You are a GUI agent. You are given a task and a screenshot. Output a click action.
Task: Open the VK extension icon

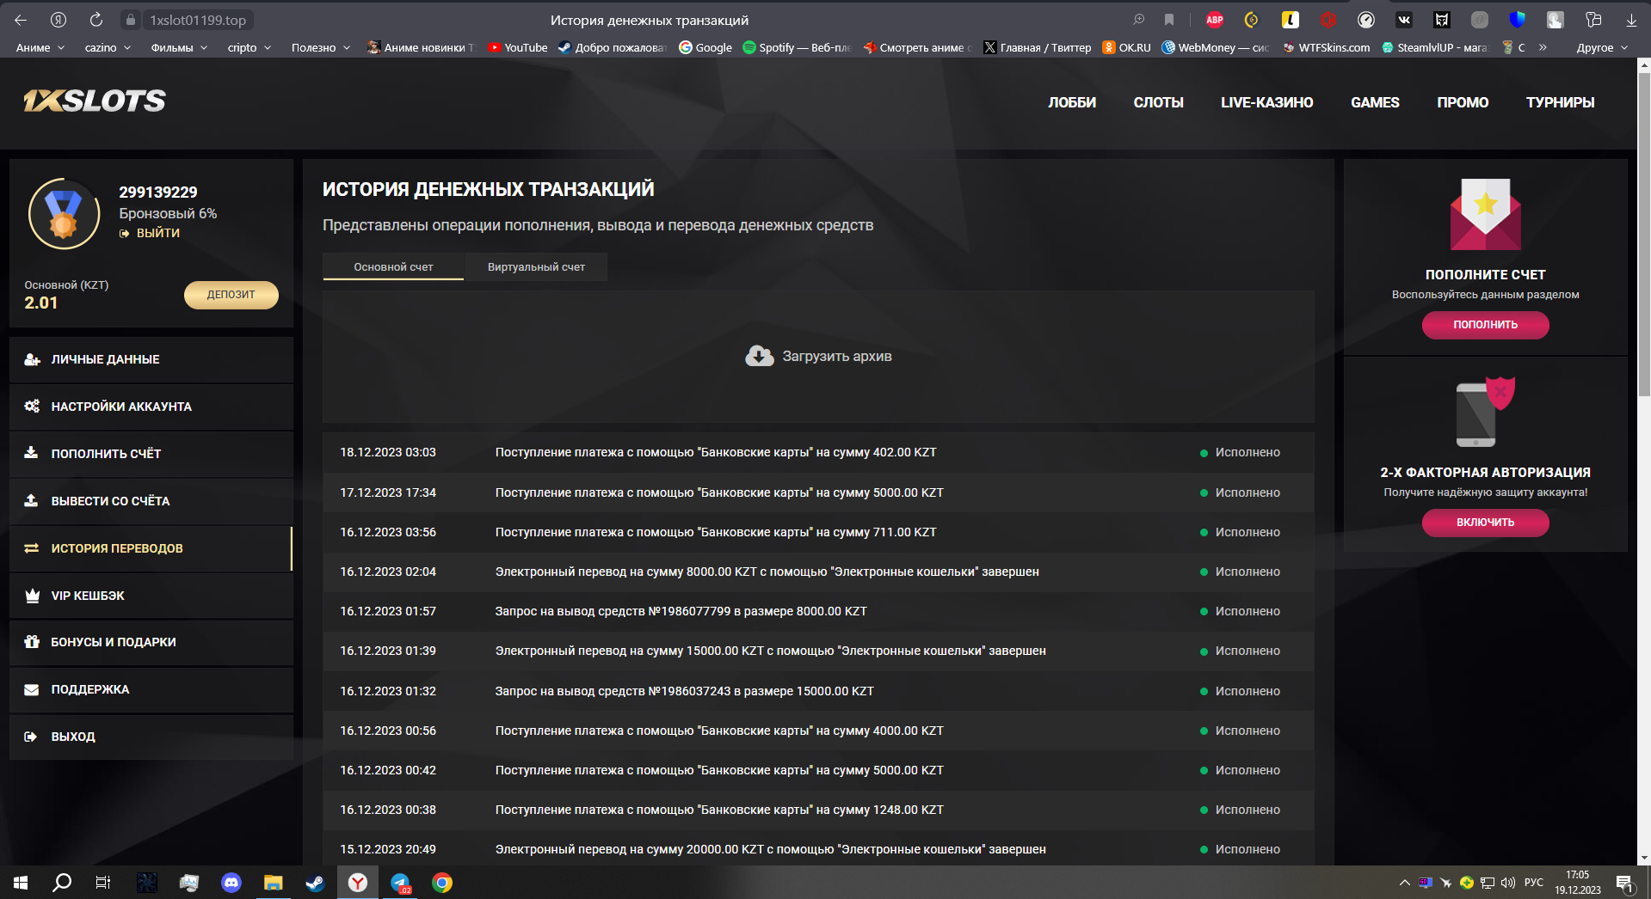1404,20
